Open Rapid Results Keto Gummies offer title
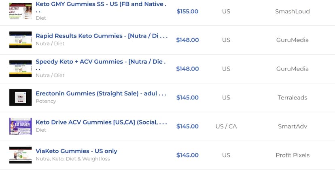This screenshot has width=335, height=170. [102, 36]
